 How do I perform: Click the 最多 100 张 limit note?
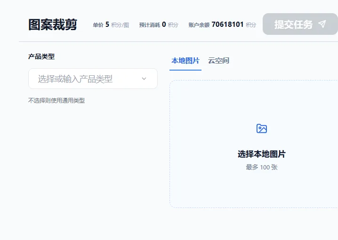261,167
